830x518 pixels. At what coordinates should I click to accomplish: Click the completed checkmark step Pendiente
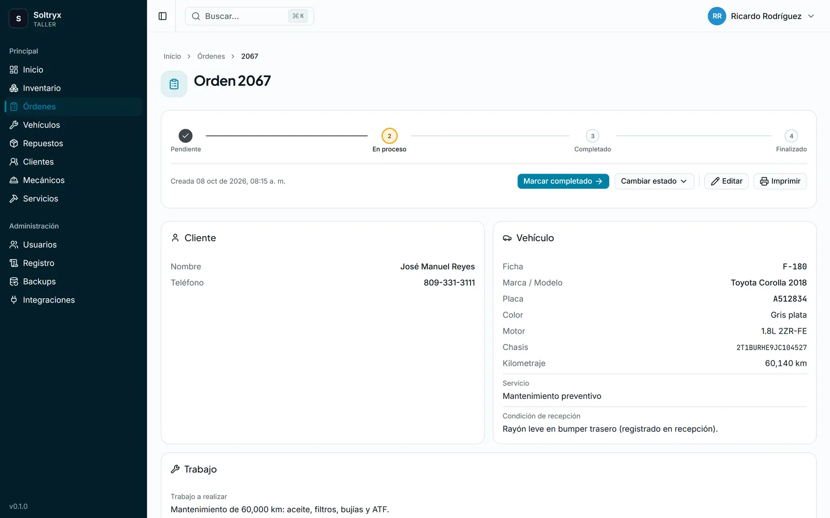point(186,136)
